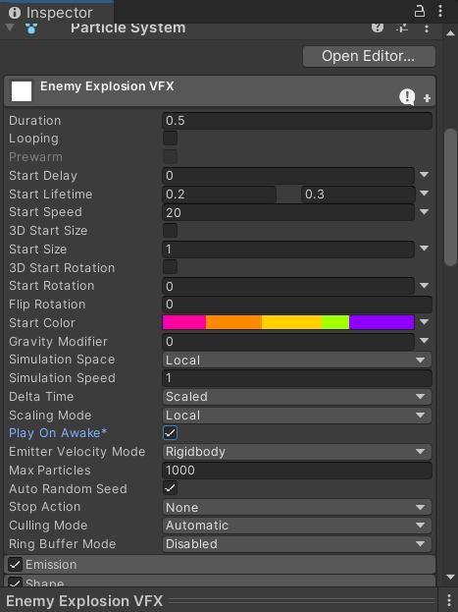Image resolution: width=458 pixels, height=612 pixels.
Task: Click the Max Particles label
Action: click(49, 471)
